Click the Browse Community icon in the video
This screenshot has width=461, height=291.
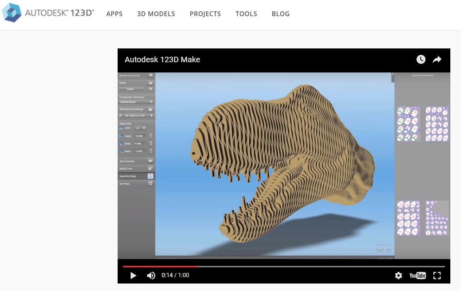click(151, 75)
